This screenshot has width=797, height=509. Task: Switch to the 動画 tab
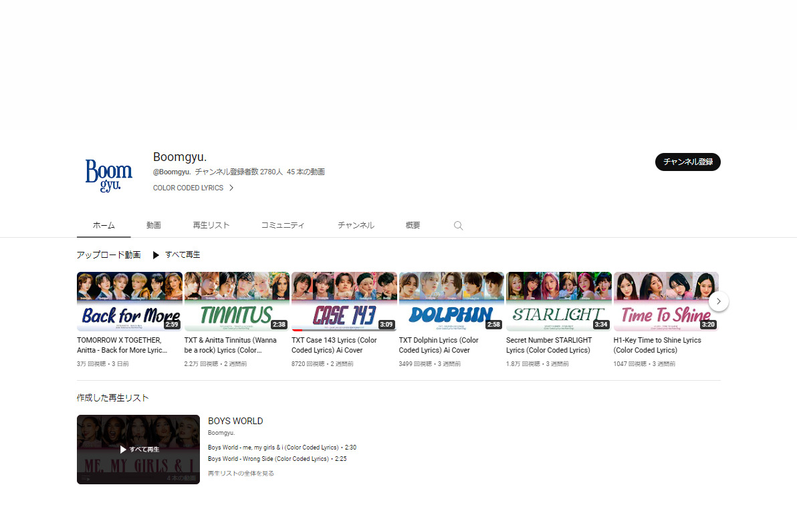154,225
